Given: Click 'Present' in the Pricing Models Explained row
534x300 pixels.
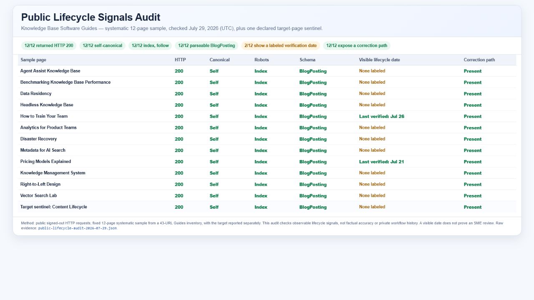Looking at the screenshot, I should tap(473, 162).
